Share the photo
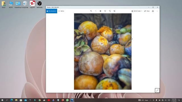The height and width of the screenshot is (102, 182). click(x=147, y=11)
